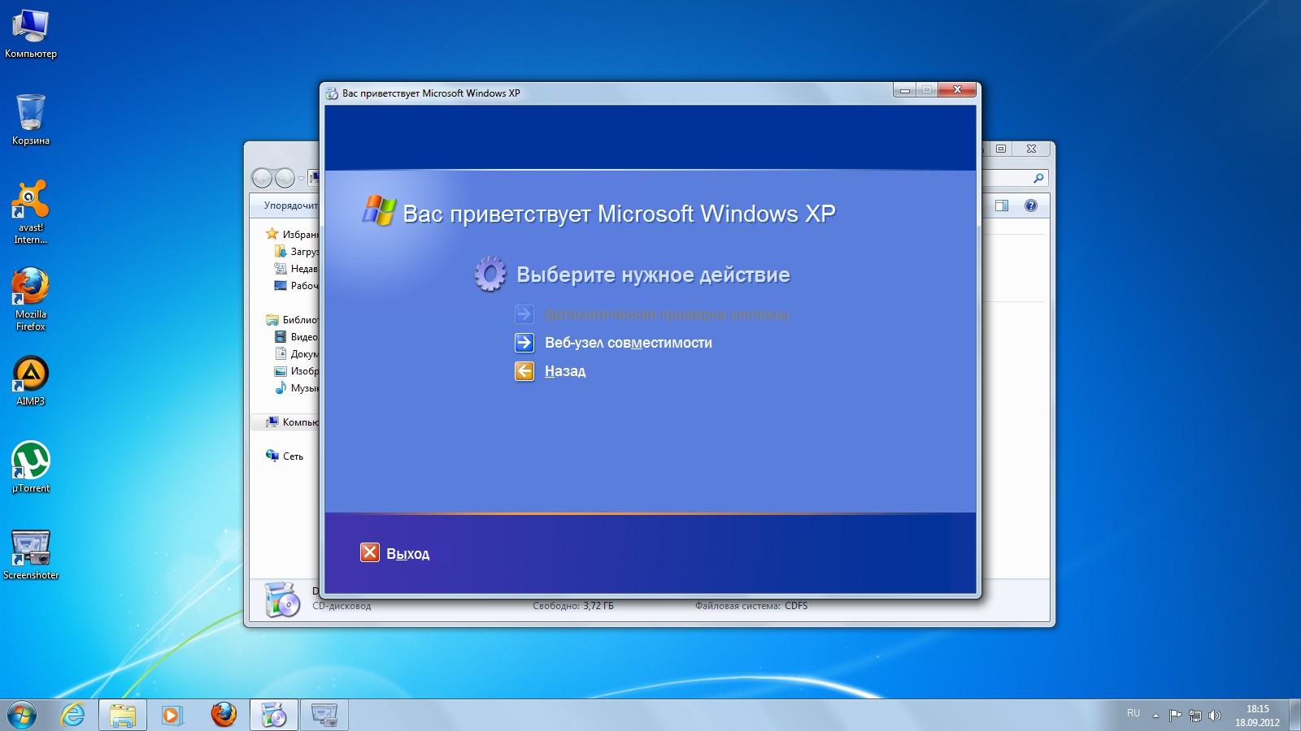The width and height of the screenshot is (1301, 731).
Task: Open the AIMP3 desktop shortcut
Action: tap(31, 381)
